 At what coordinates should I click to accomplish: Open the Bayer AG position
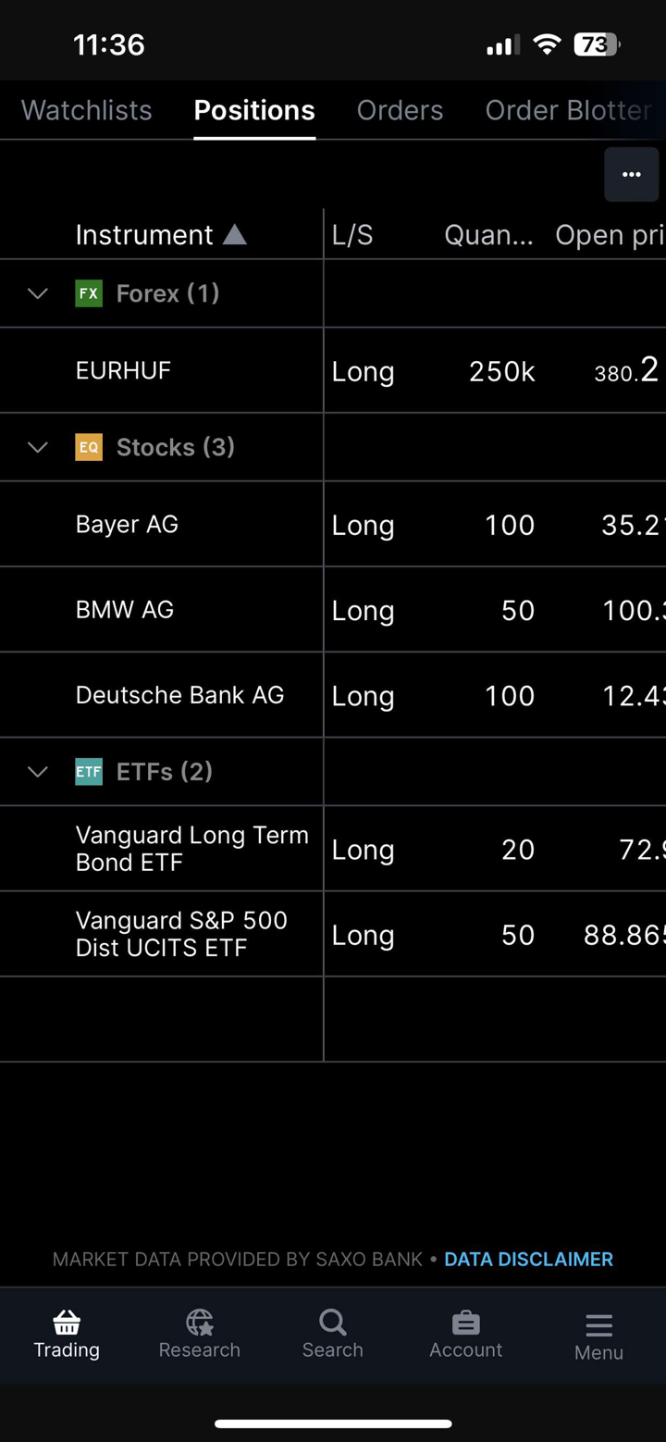tap(127, 524)
